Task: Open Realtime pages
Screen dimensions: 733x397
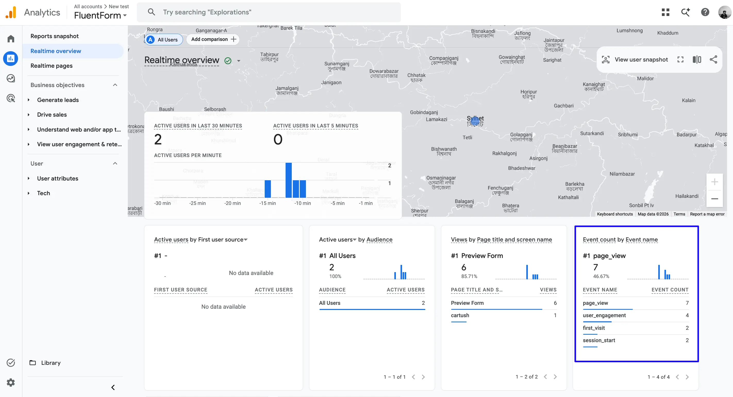Action: click(x=52, y=66)
